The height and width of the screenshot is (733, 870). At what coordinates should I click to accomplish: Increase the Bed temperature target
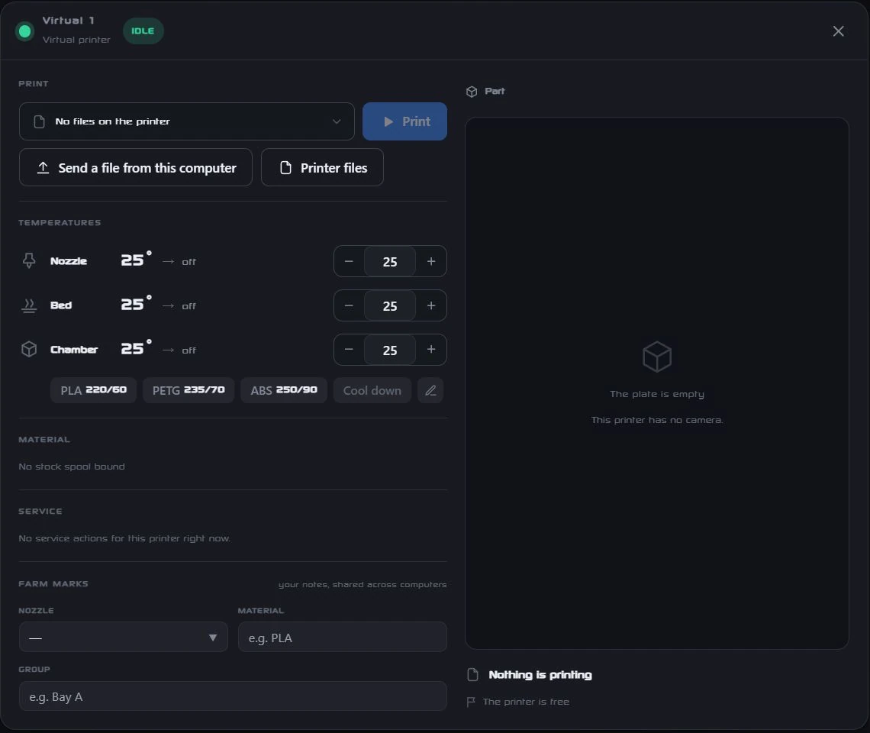tap(431, 305)
